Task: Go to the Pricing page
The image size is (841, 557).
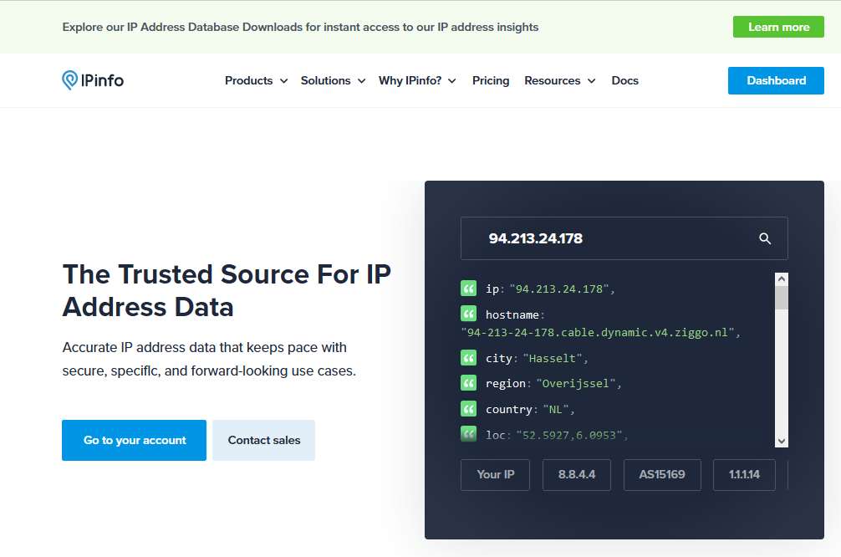Action: 491,80
